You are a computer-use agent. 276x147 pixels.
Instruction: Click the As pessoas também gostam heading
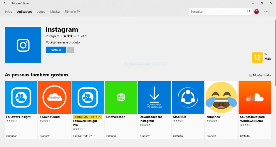click(x=36, y=75)
